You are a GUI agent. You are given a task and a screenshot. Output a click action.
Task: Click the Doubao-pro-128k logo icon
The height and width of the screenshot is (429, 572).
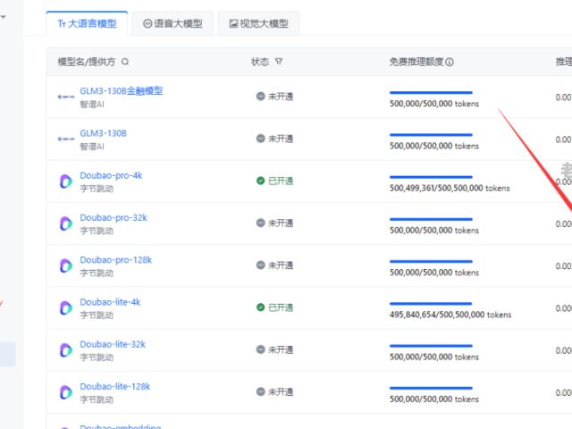click(x=66, y=265)
